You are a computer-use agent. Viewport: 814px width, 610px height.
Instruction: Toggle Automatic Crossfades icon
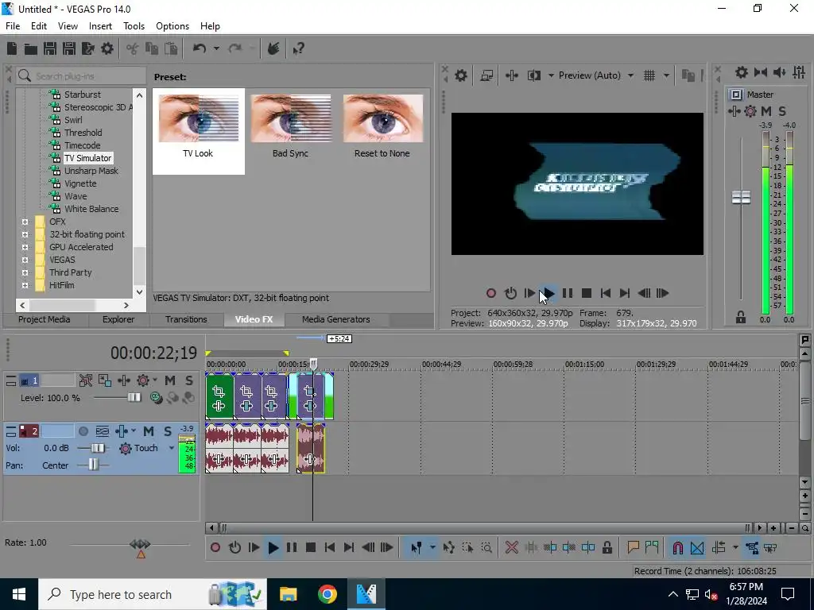pos(697,548)
